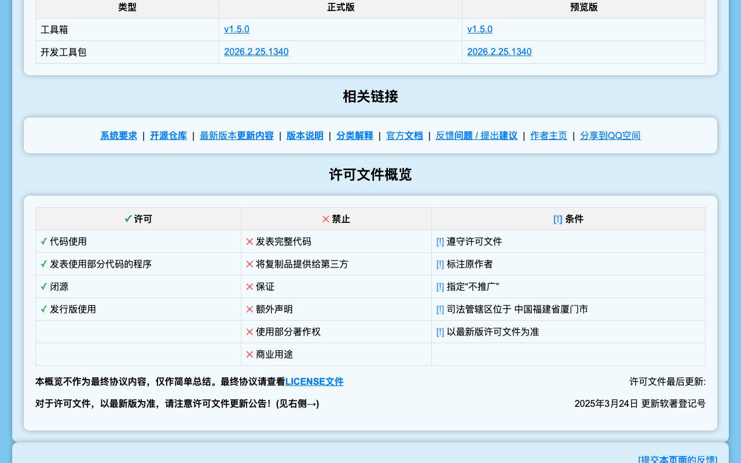Click [!] mark beside 标注原作者

pos(441,264)
